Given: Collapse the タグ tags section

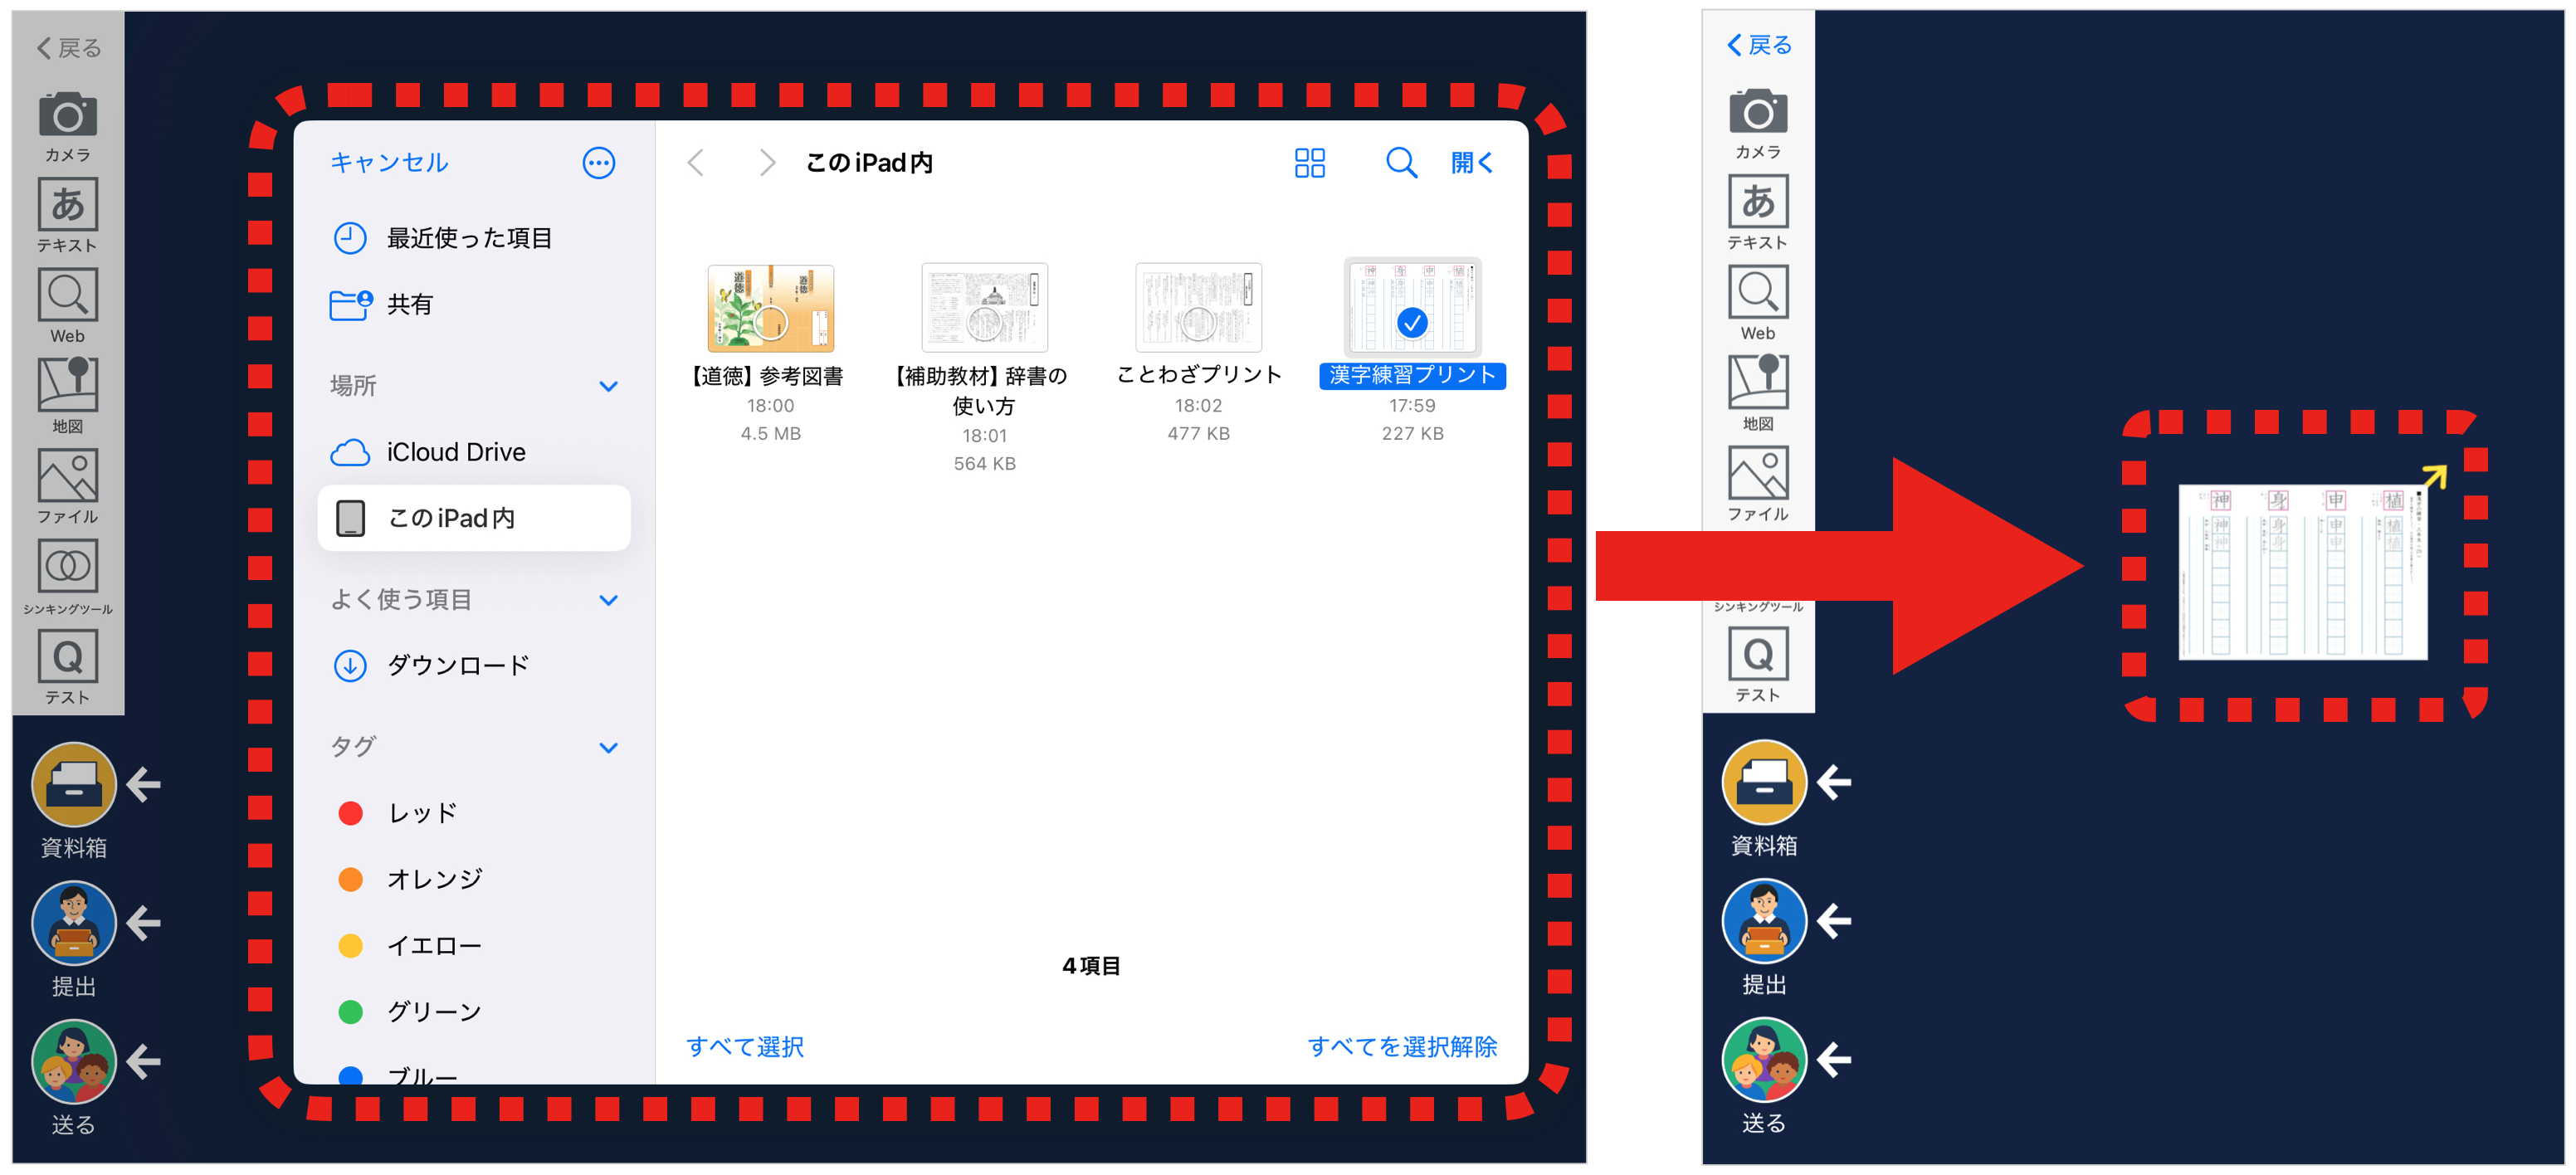Looking at the screenshot, I should pyautogui.click(x=608, y=747).
